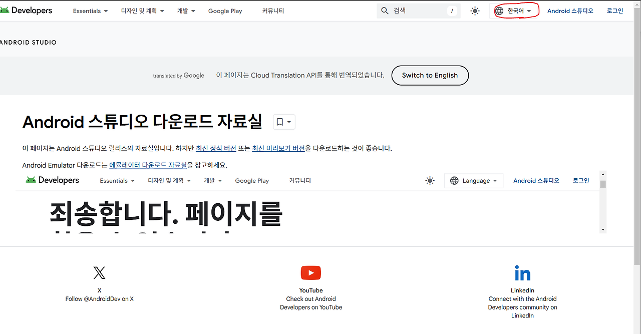Click 'translated by Google' label

178,76
